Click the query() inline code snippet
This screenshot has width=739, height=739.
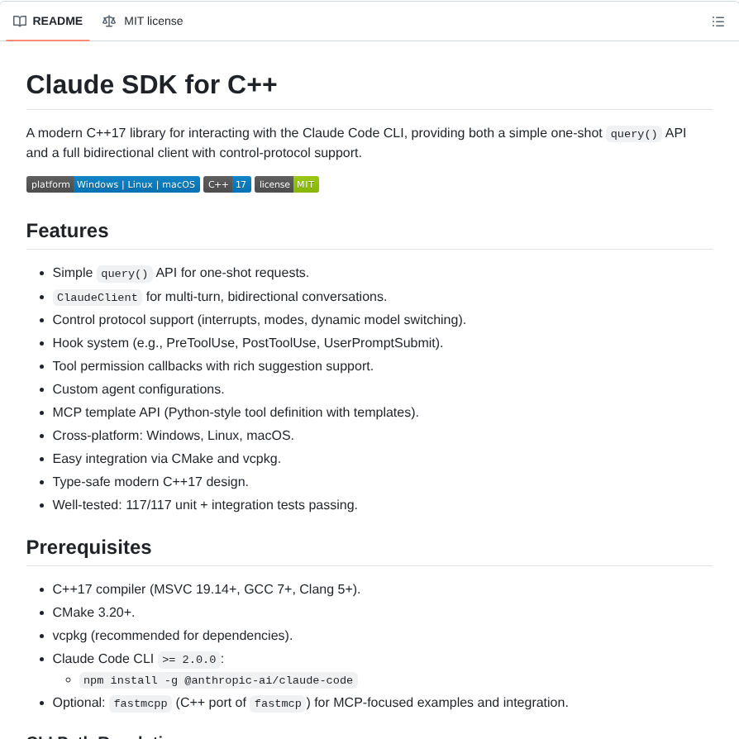point(633,133)
